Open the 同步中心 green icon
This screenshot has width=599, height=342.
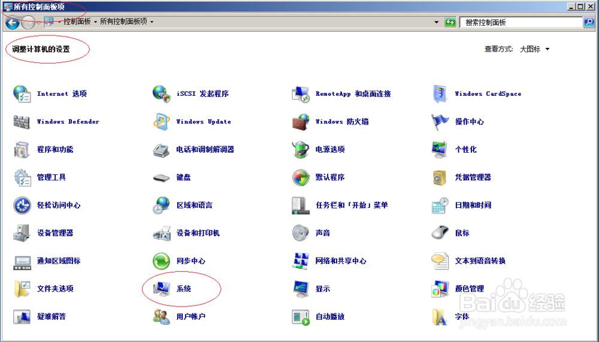pyautogui.click(x=161, y=261)
